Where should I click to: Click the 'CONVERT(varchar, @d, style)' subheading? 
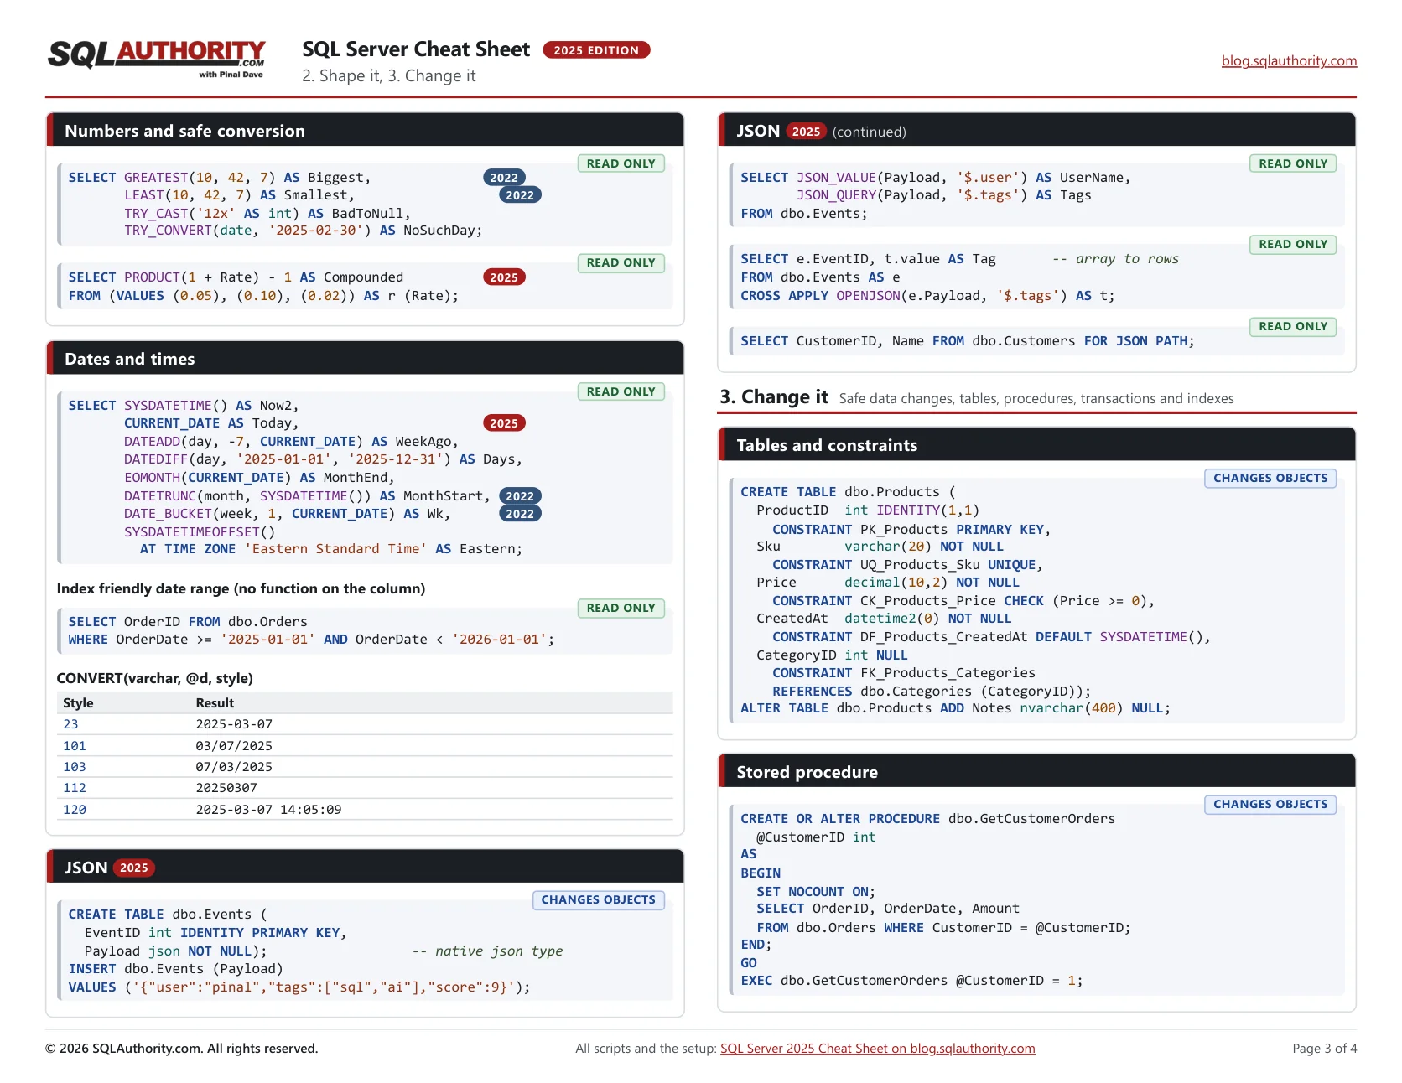click(x=154, y=678)
